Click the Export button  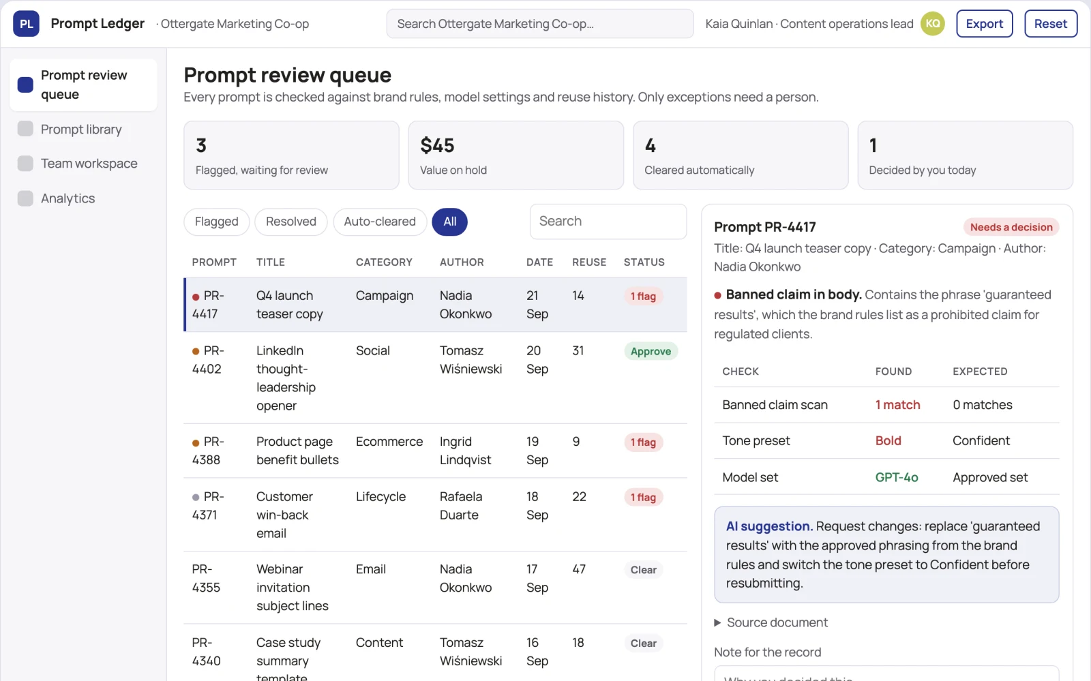click(984, 24)
